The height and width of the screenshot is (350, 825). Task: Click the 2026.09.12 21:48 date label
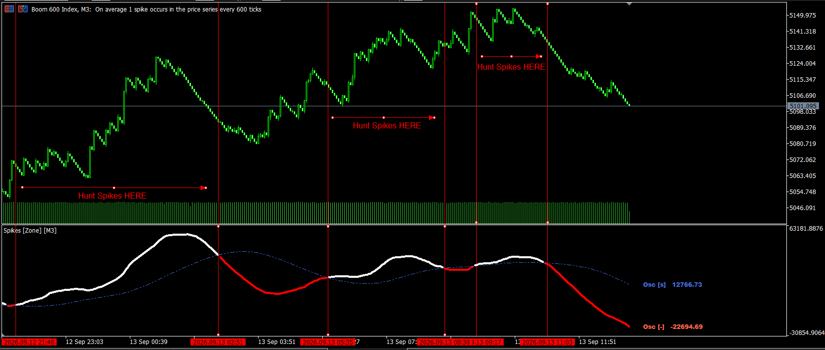coord(29,342)
